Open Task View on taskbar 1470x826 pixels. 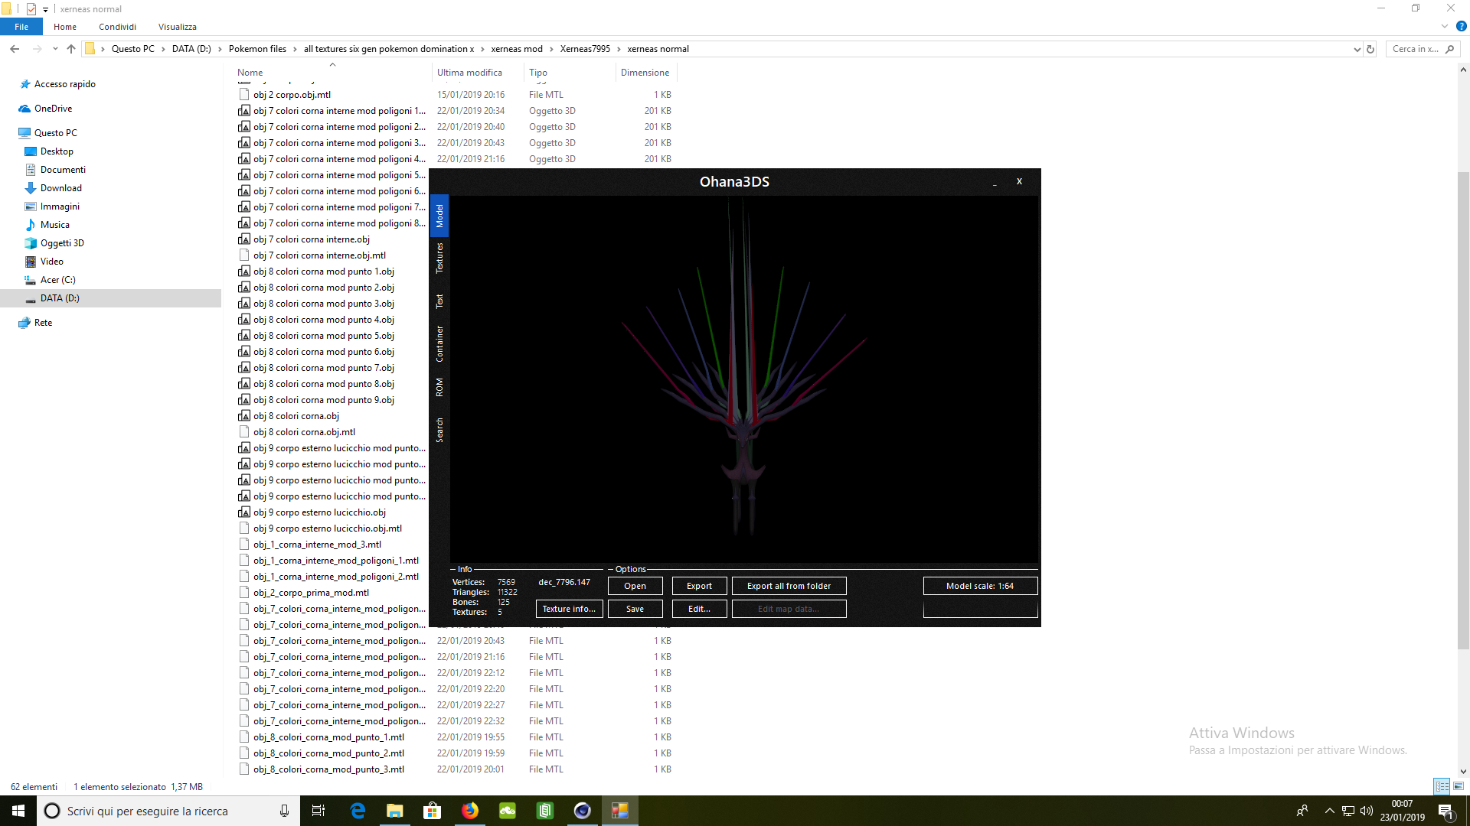point(318,811)
